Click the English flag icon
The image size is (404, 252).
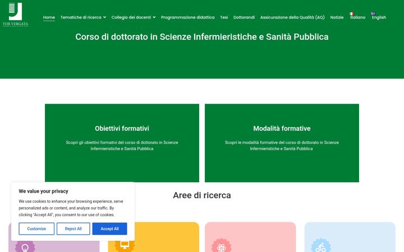click(x=373, y=13)
